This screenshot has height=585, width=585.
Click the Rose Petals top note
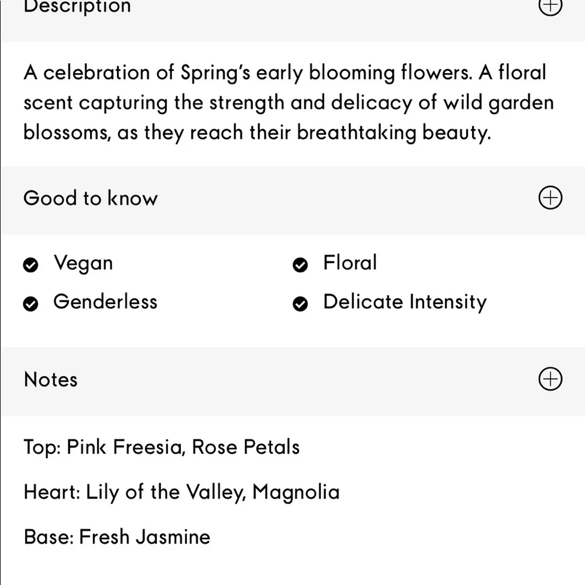[x=246, y=448]
